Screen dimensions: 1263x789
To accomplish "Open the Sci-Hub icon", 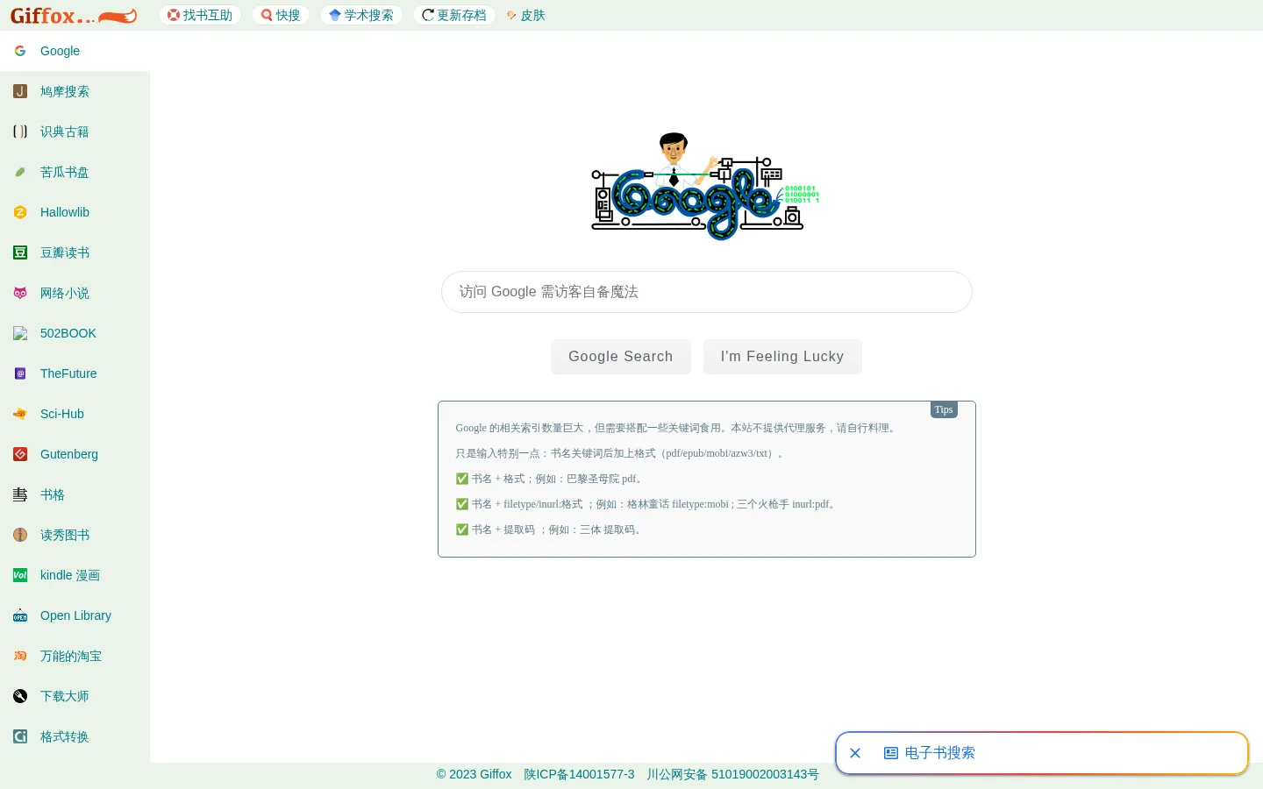I will 20,414.
